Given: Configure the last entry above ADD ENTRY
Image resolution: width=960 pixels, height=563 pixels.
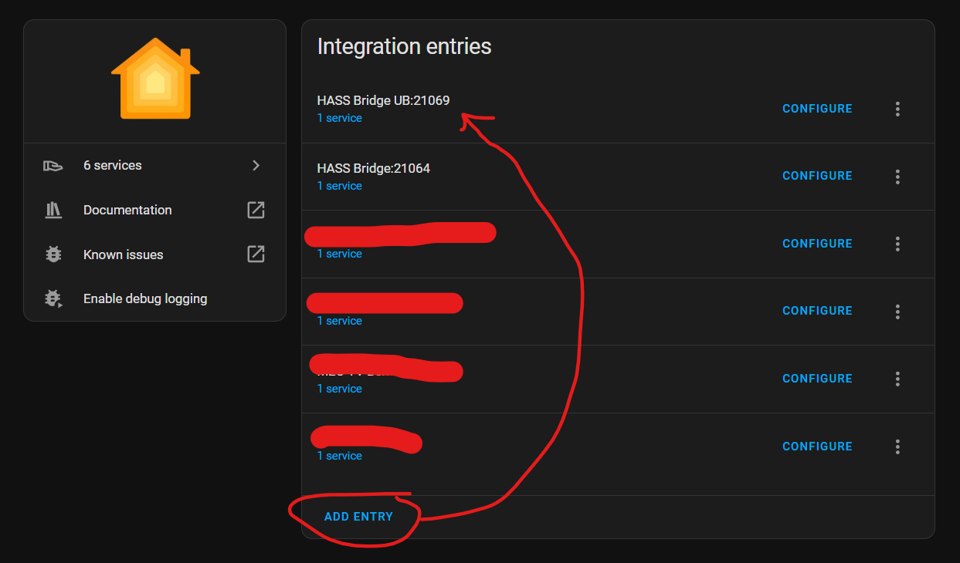Looking at the screenshot, I should point(817,447).
